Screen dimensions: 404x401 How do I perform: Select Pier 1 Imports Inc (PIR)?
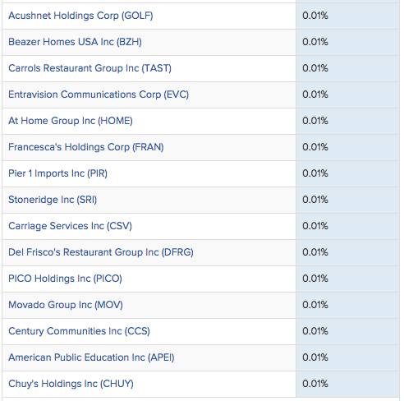[x=57, y=173]
